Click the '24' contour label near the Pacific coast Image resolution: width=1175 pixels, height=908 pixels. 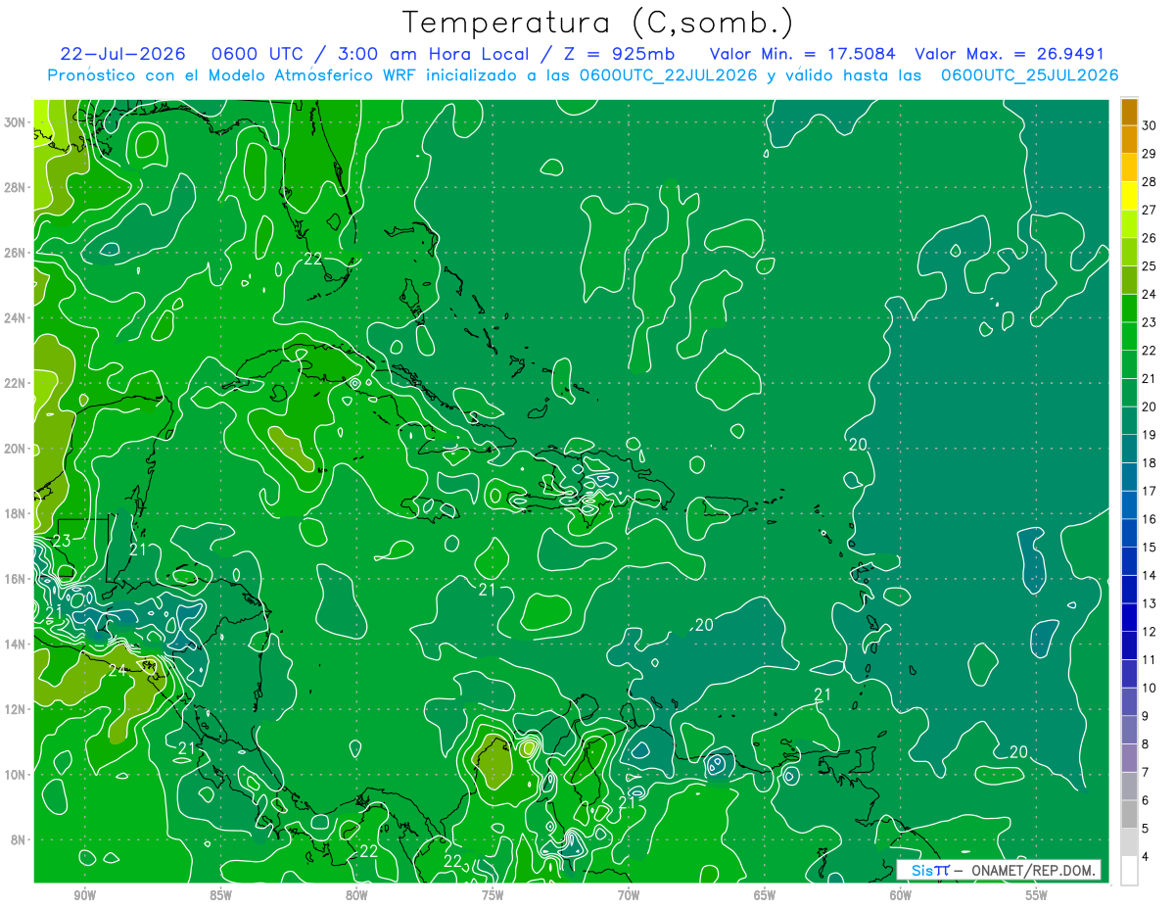click(x=117, y=671)
